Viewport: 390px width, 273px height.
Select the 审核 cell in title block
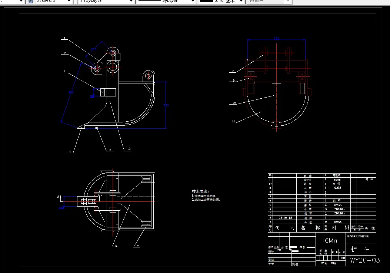(x=271, y=260)
